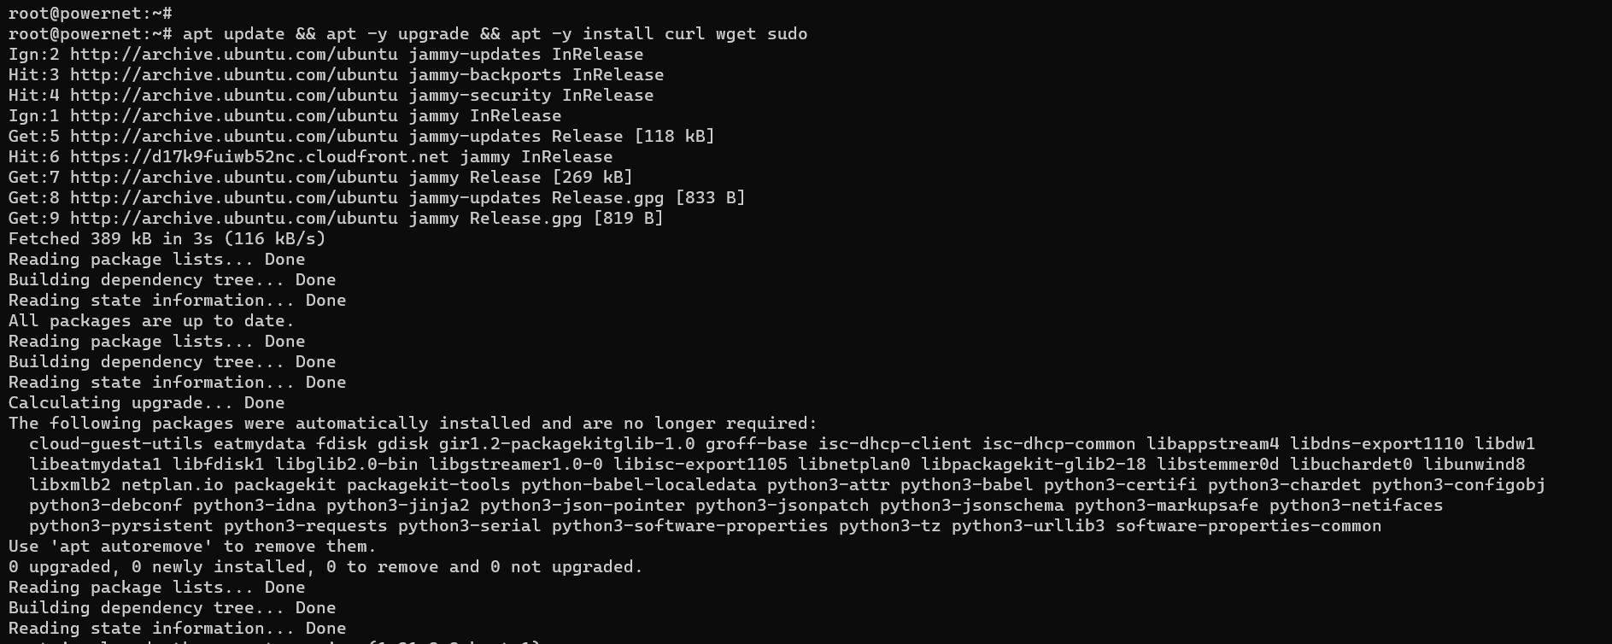Click the python3-requests package name
This screenshot has height=644, width=1612.
pyautogui.click(x=305, y=526)
